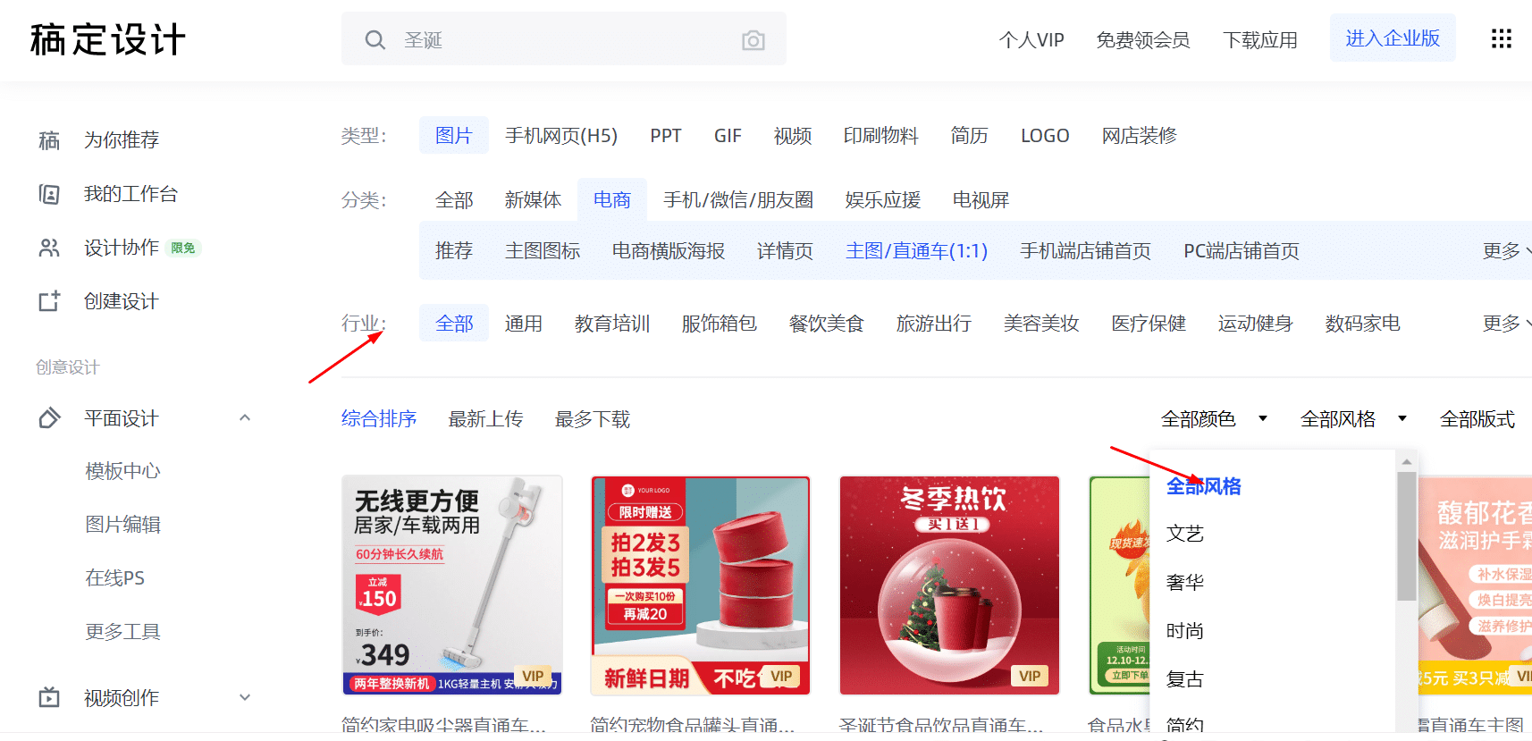Click the style dropdown list scrollbar
This screenshot has height=741, width=1532.
(1407, 536)
